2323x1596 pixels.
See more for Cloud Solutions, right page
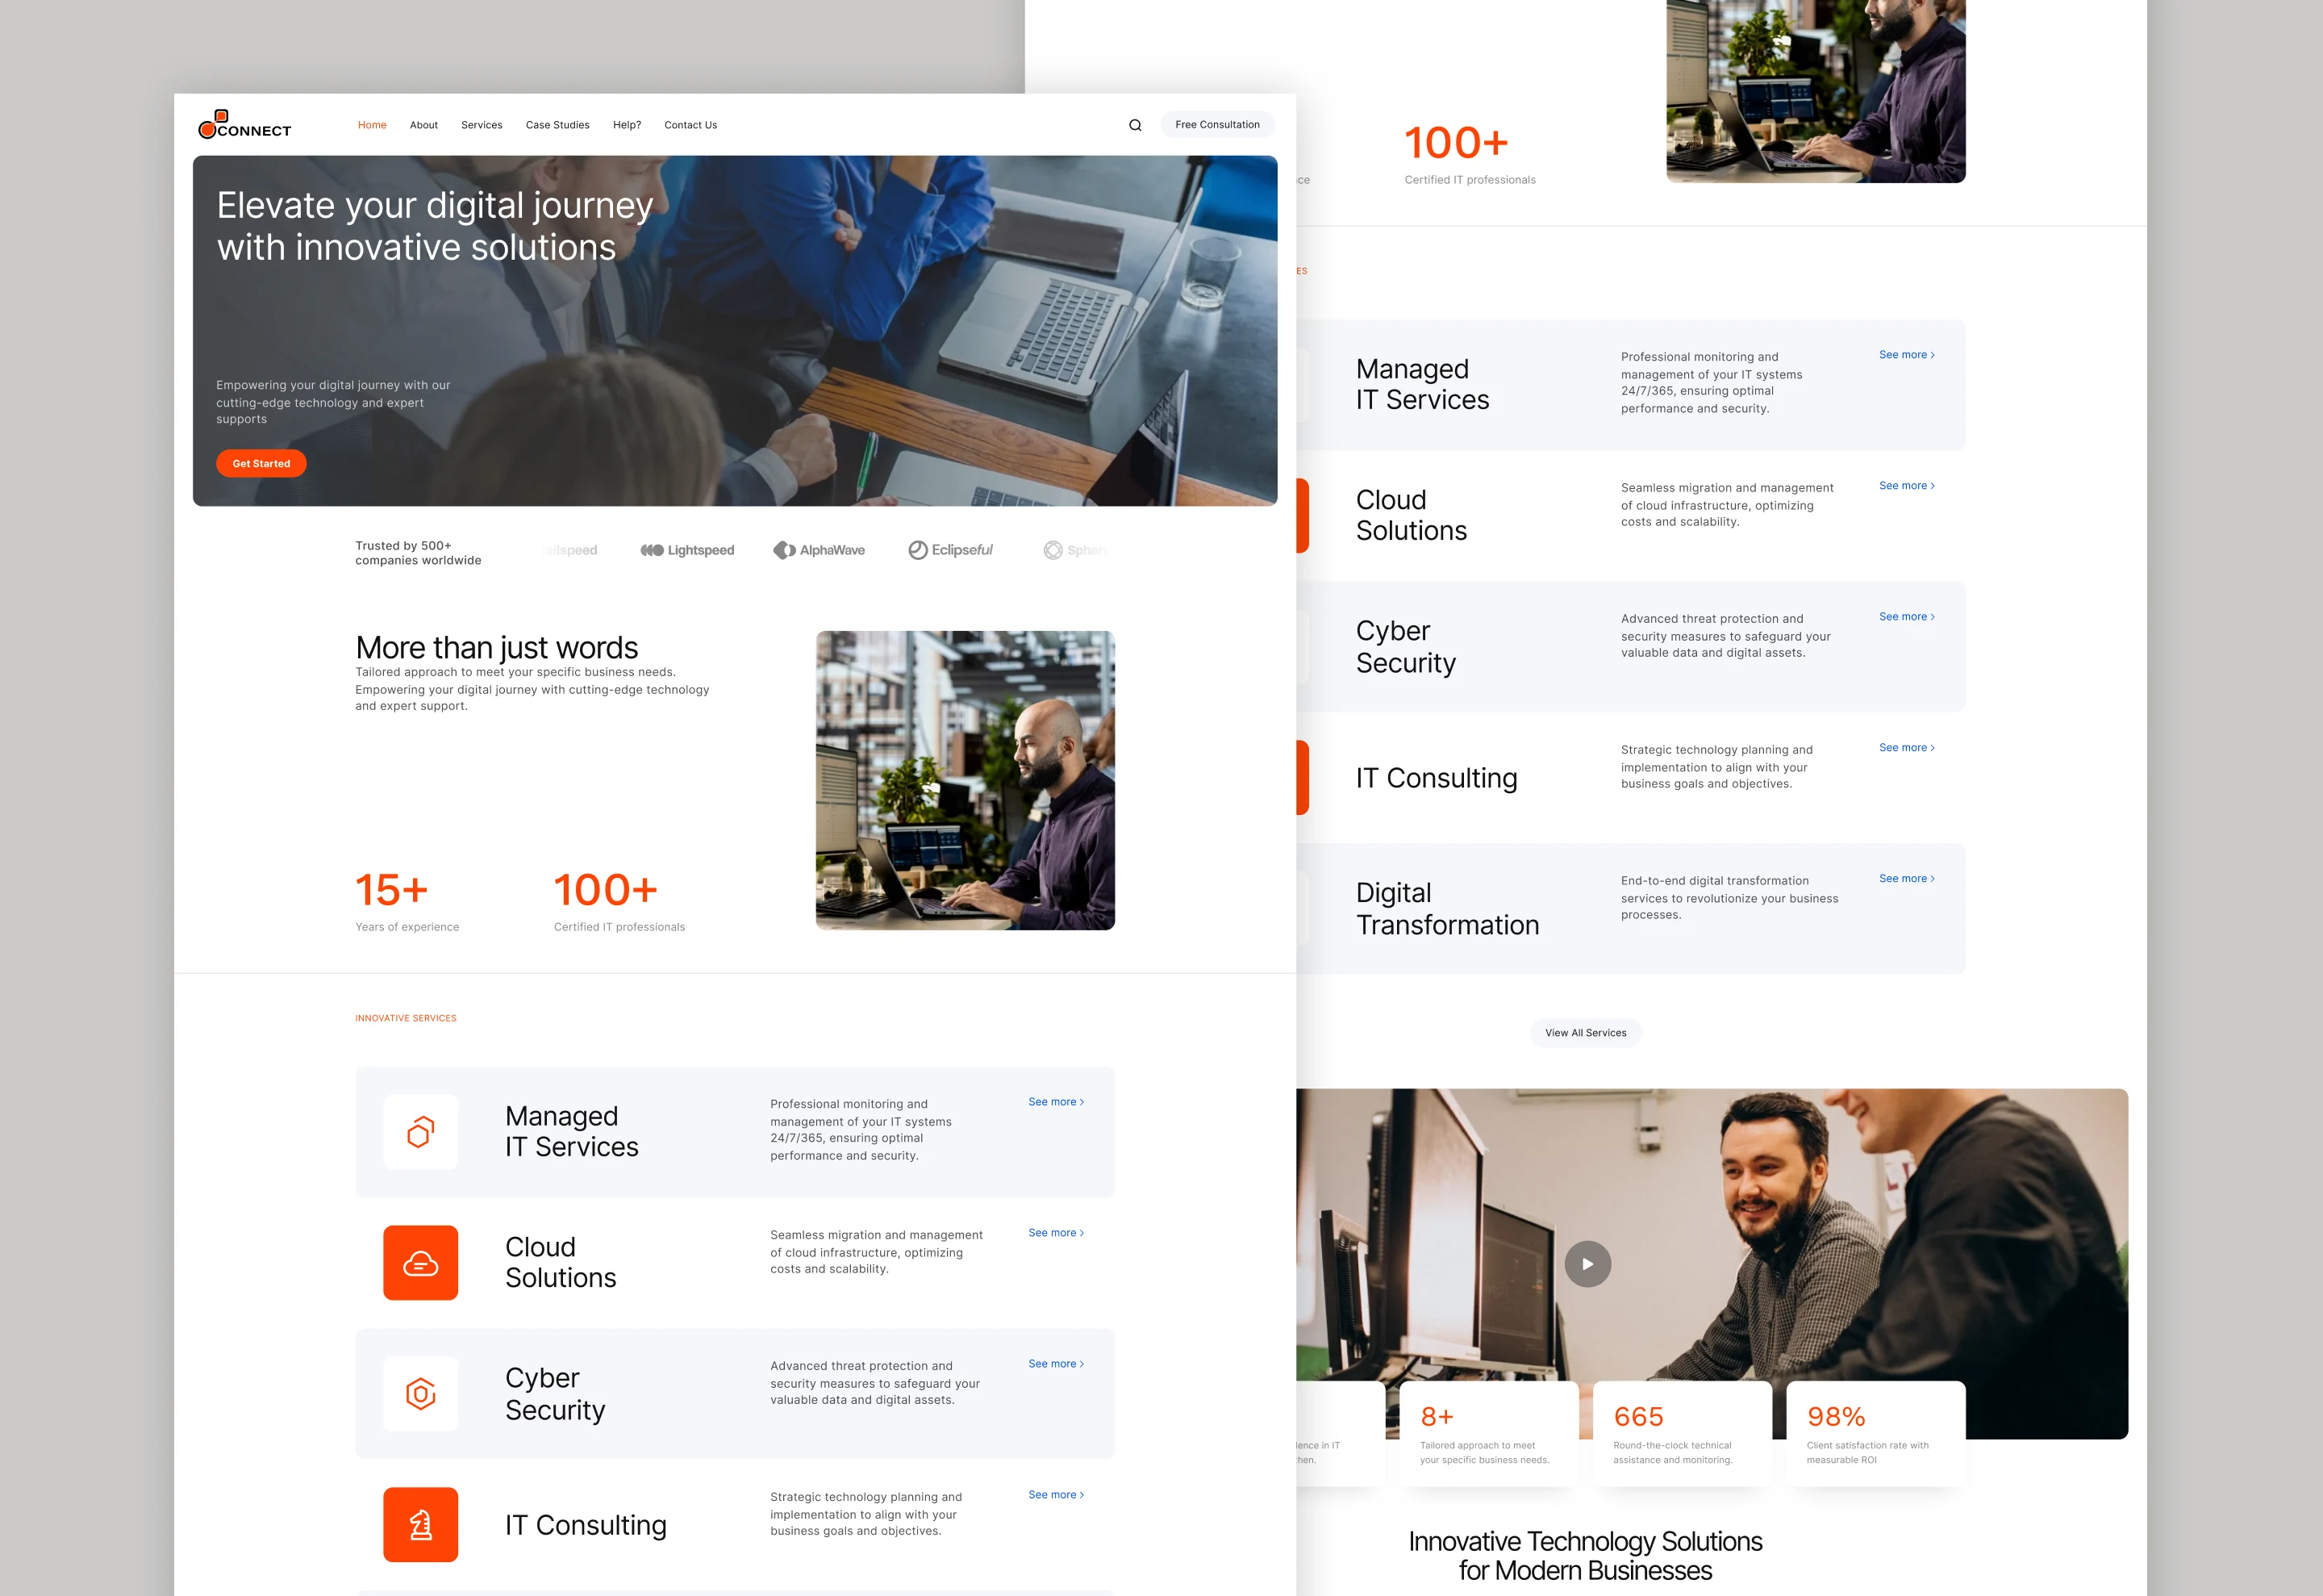(1906, 486)
